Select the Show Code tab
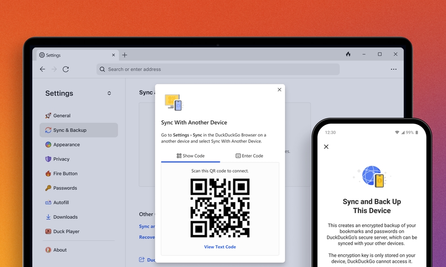The height and width of the screenshot is (267, 446). [x=190, y=156]
